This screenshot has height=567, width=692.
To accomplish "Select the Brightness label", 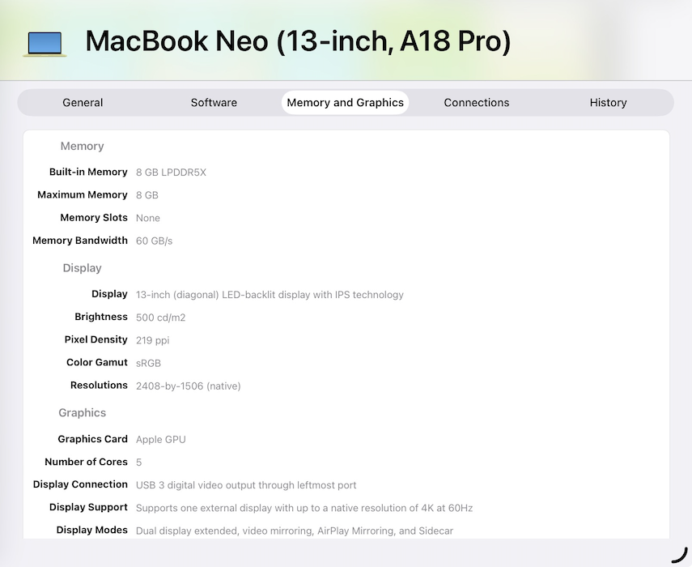I will point(101,317).
